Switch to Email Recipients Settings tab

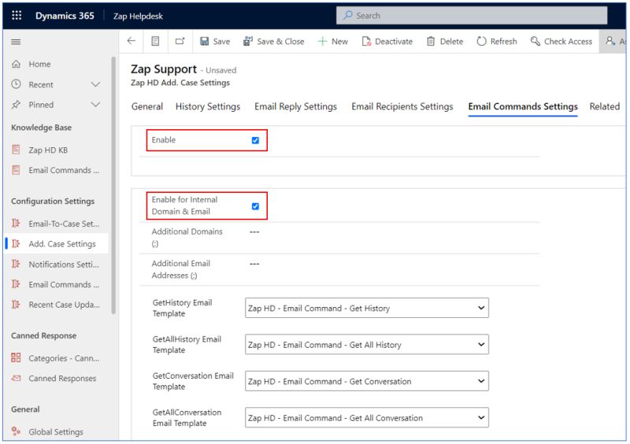pos(402,106)
